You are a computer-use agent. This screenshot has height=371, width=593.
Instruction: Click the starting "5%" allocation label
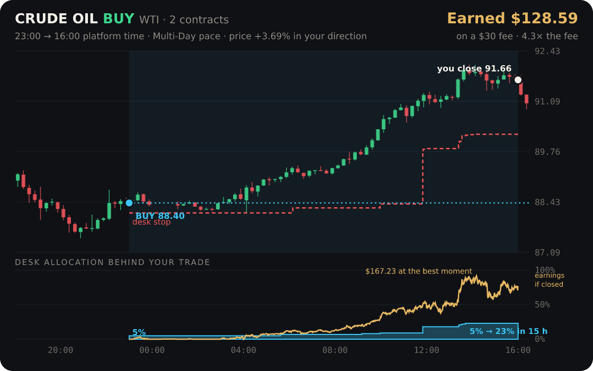click(139, 333)
